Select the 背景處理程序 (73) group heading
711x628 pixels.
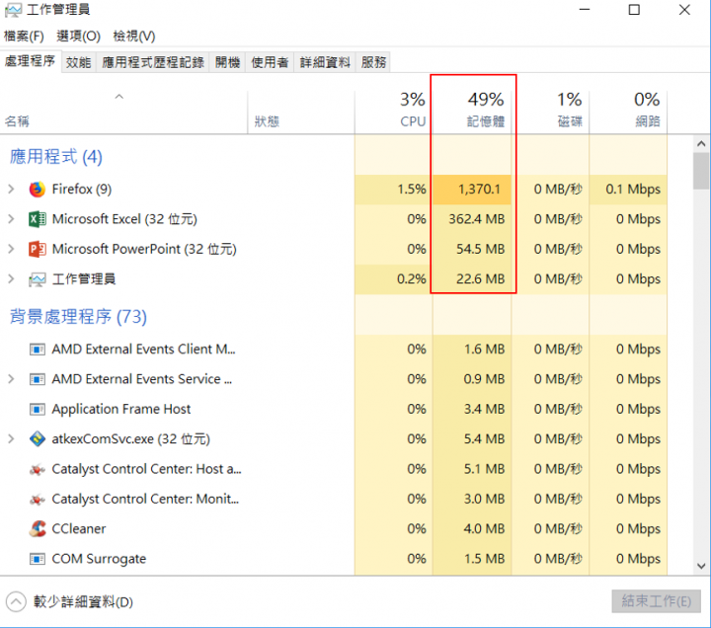[x=78, y=317]
